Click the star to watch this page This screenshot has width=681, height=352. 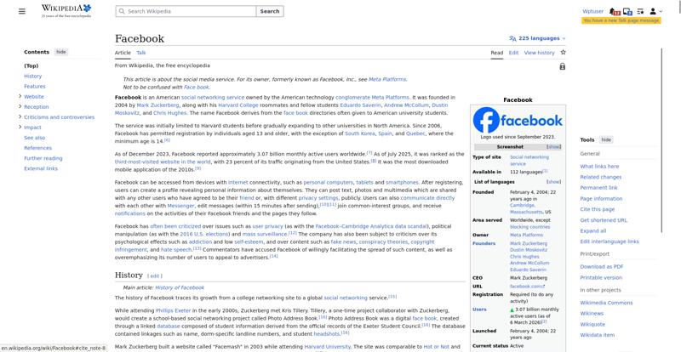[563, 53]
